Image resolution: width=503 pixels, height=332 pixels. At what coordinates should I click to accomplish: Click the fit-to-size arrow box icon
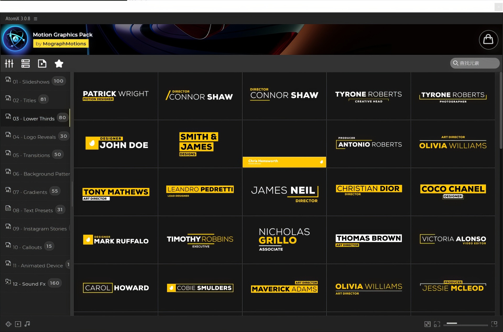tap(427, 324)
